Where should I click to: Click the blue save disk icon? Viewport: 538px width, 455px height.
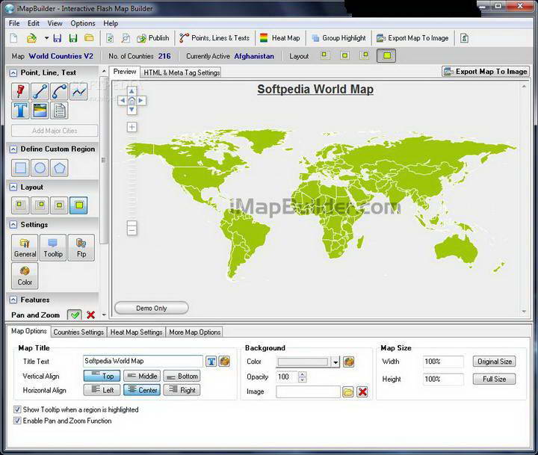coord(57,38)
